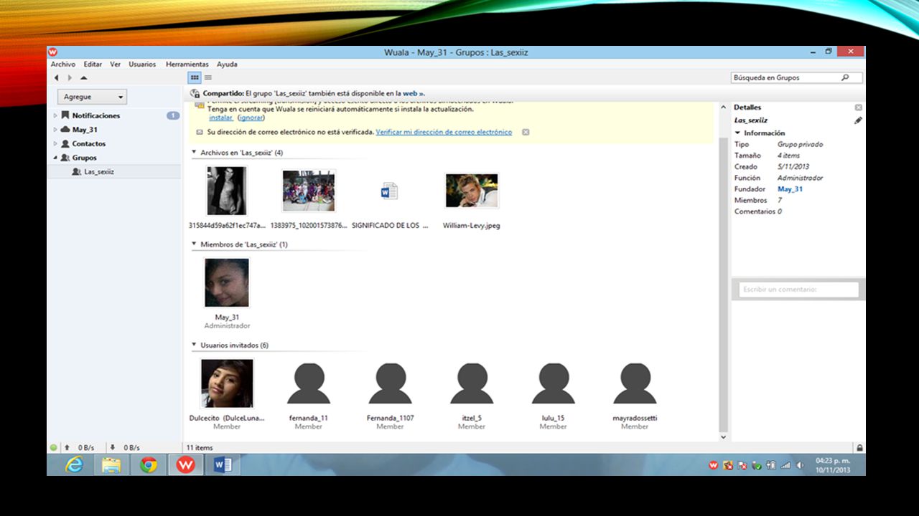The image size is (919, 516).
Task: Select the itzel_5 user avatar
Action: [x=472, y=383]
